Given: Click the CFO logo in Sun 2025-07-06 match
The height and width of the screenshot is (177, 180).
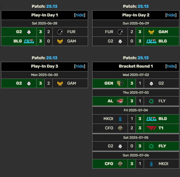Looking at the screenshot, I should point(120,164).
